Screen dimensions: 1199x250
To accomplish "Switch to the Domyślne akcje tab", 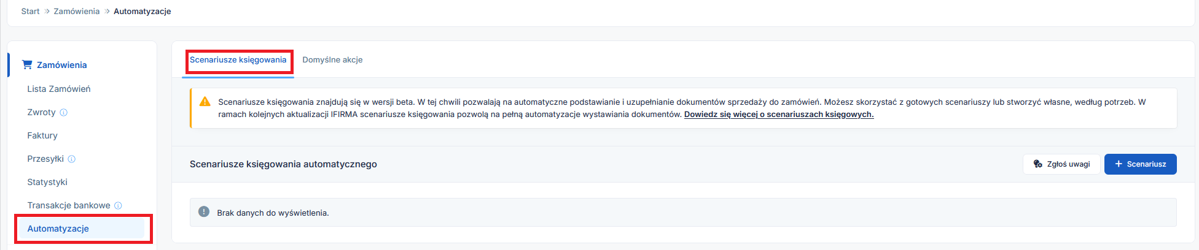I will (x=332, y=60).
